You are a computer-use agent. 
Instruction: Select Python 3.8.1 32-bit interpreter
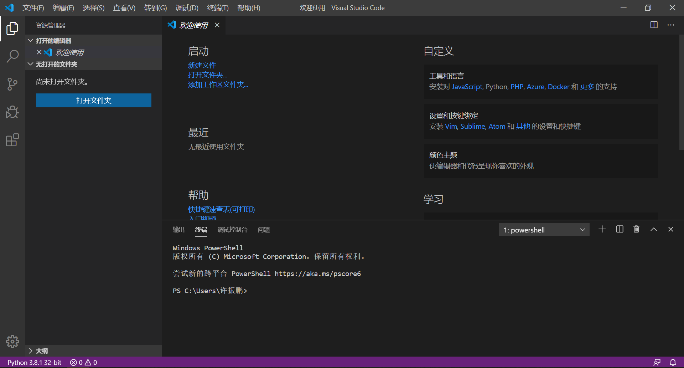pos(35,362)
